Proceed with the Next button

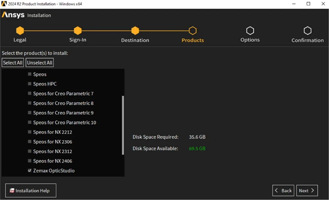click(x=307, y=190)
